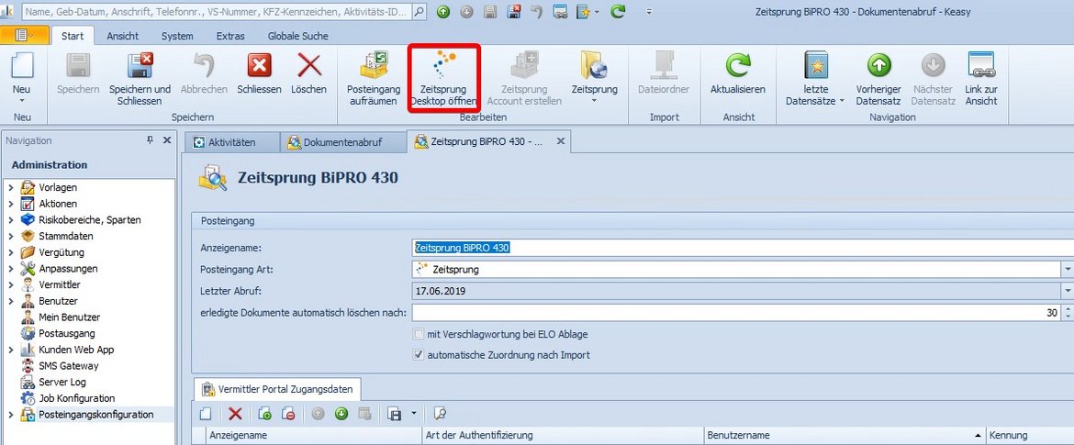Select Postausgang in navigation tree
Screen dimensions: 1074x445
pos(66,333)
